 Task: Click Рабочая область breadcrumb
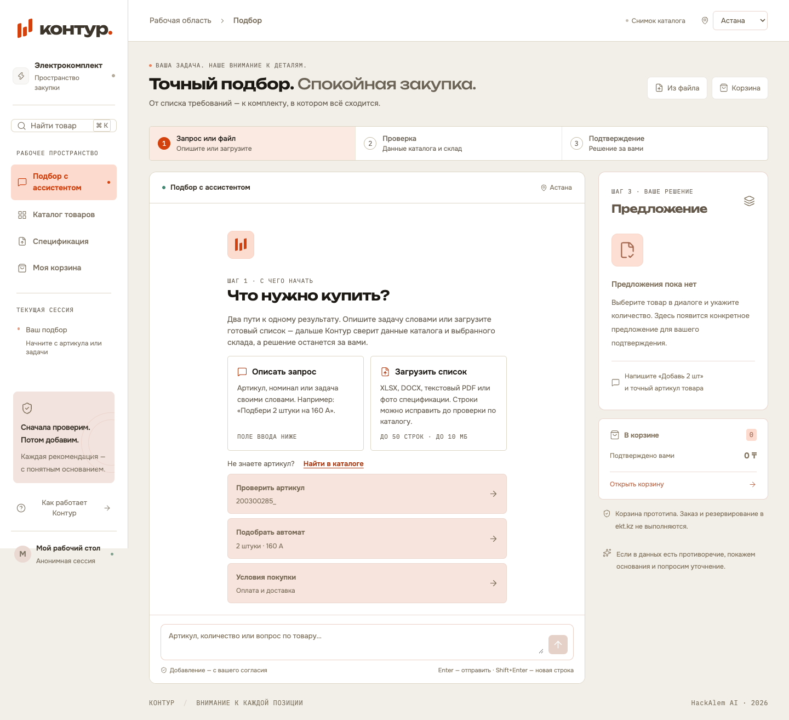pos(180,20)
